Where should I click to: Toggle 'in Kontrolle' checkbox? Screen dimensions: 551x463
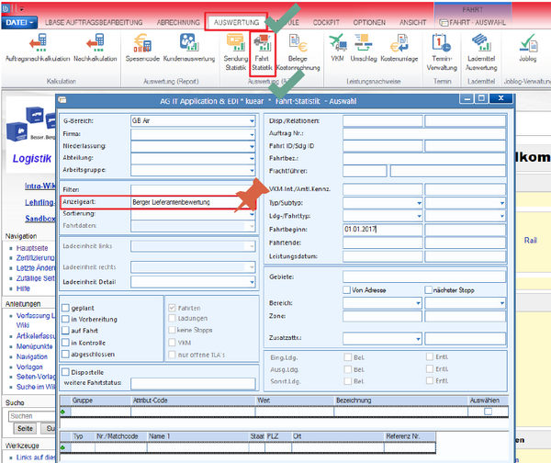coord(65,343)
